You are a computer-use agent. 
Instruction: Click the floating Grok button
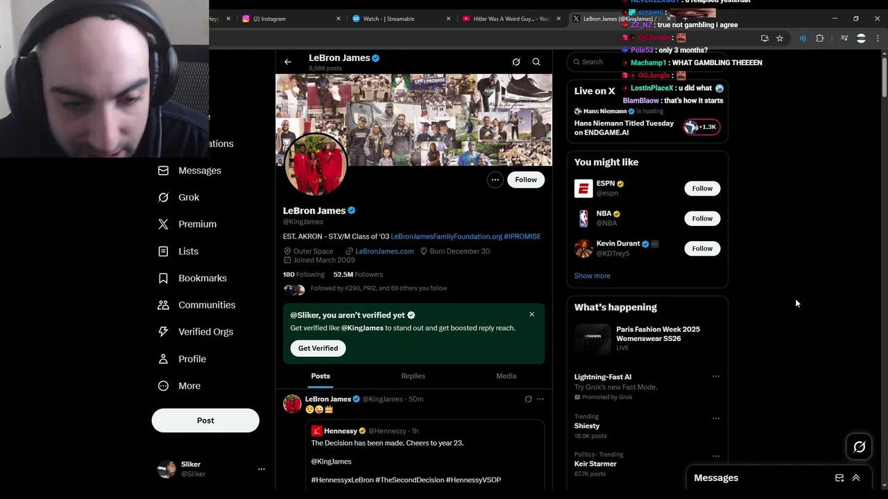pos(859,447)
